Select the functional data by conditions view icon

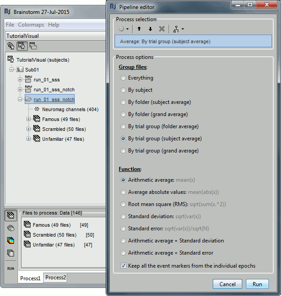tap(32, 46)
